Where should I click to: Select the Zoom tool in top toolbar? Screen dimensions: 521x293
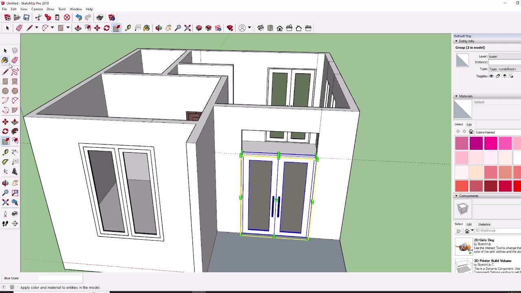178,28
